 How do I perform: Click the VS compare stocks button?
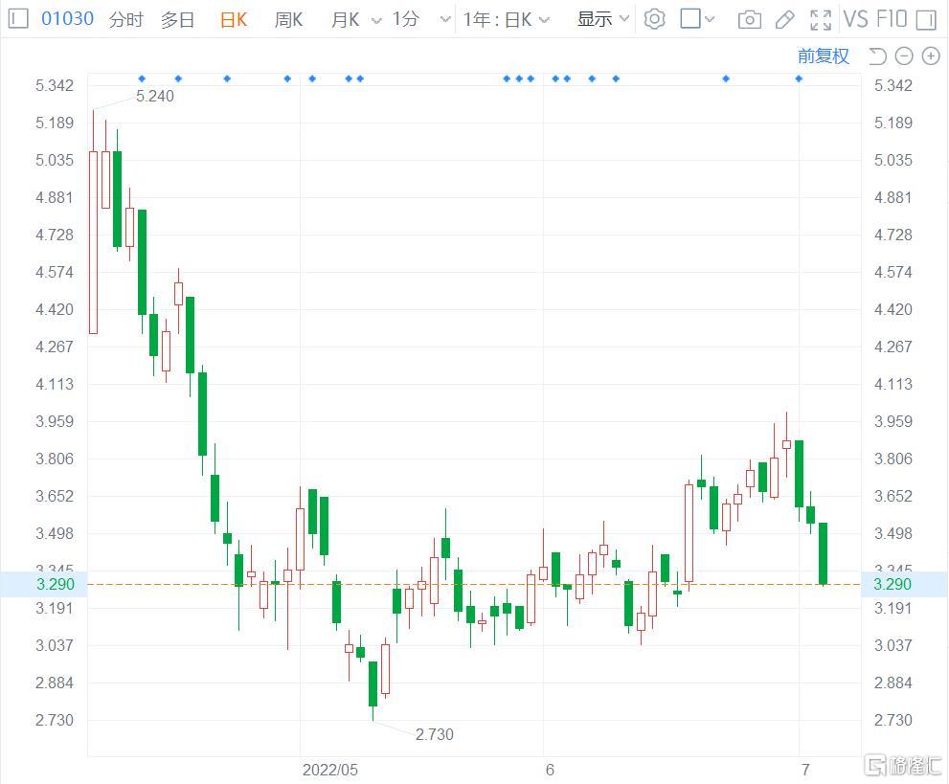tap(855, 19)
